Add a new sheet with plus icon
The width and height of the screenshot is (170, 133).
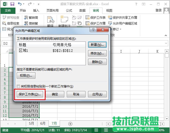pos(70,124)
